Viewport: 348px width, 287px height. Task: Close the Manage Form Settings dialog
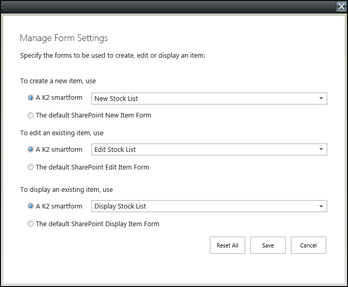pyautogui.click(x=341, y=7)
